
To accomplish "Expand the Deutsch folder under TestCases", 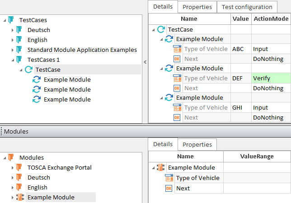I will pos(13,30).
